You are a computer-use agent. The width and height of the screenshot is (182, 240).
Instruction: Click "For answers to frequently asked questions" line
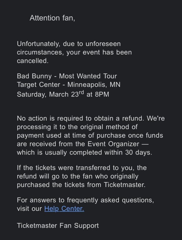click(x=85, y=200)
